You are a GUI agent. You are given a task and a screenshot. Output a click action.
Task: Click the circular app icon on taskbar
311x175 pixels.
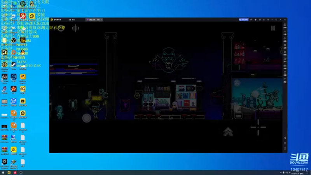21,173
